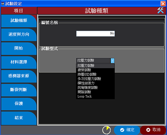This screenshot has height=135, width=167.
Task: Open the 材料選擇 tab
Action: (x=18, y=62)
